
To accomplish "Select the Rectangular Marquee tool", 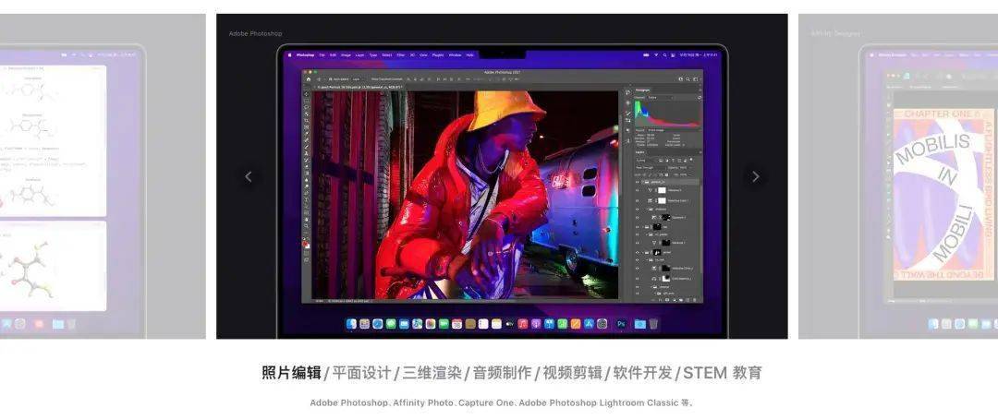I will point(306,101).
